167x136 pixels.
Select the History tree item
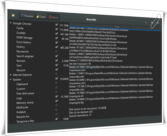tap(21, 47)
